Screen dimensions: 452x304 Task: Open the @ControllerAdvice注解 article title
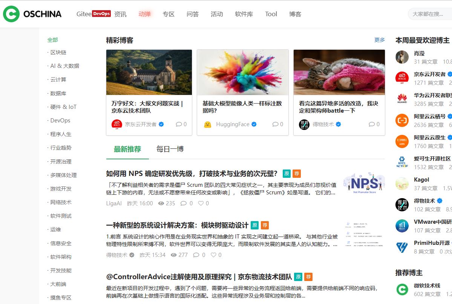tap(199, 277)
